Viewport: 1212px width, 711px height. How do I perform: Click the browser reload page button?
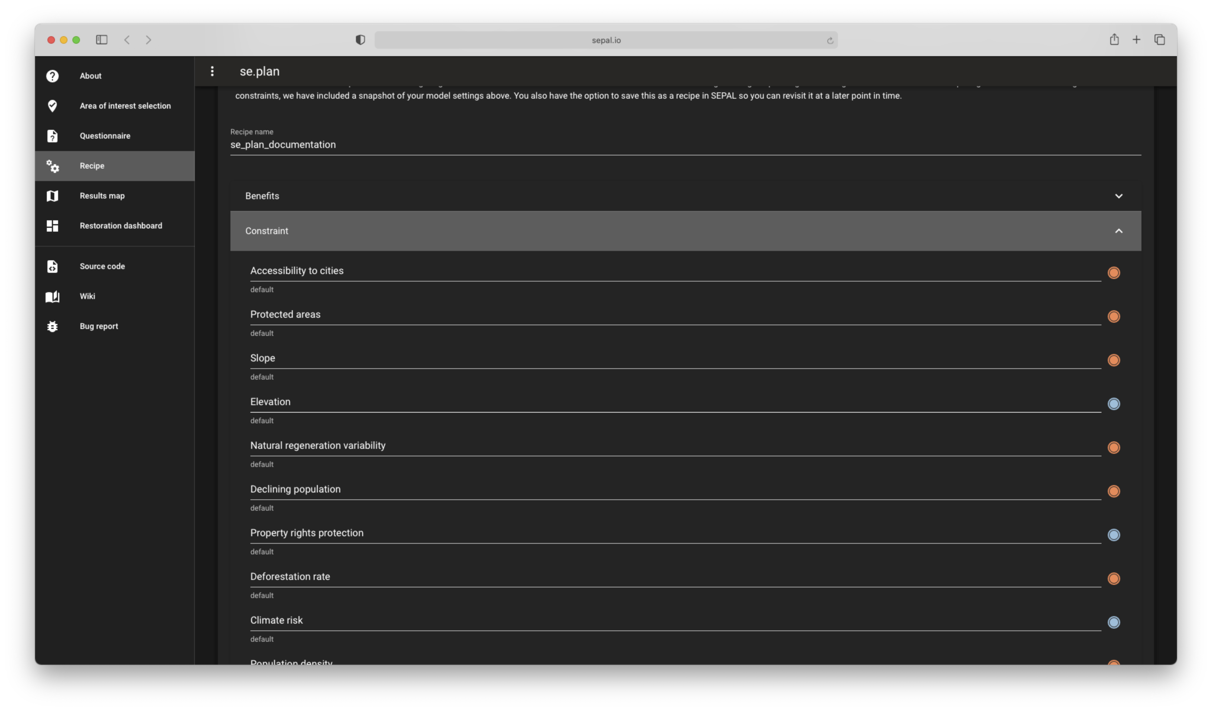830,40
